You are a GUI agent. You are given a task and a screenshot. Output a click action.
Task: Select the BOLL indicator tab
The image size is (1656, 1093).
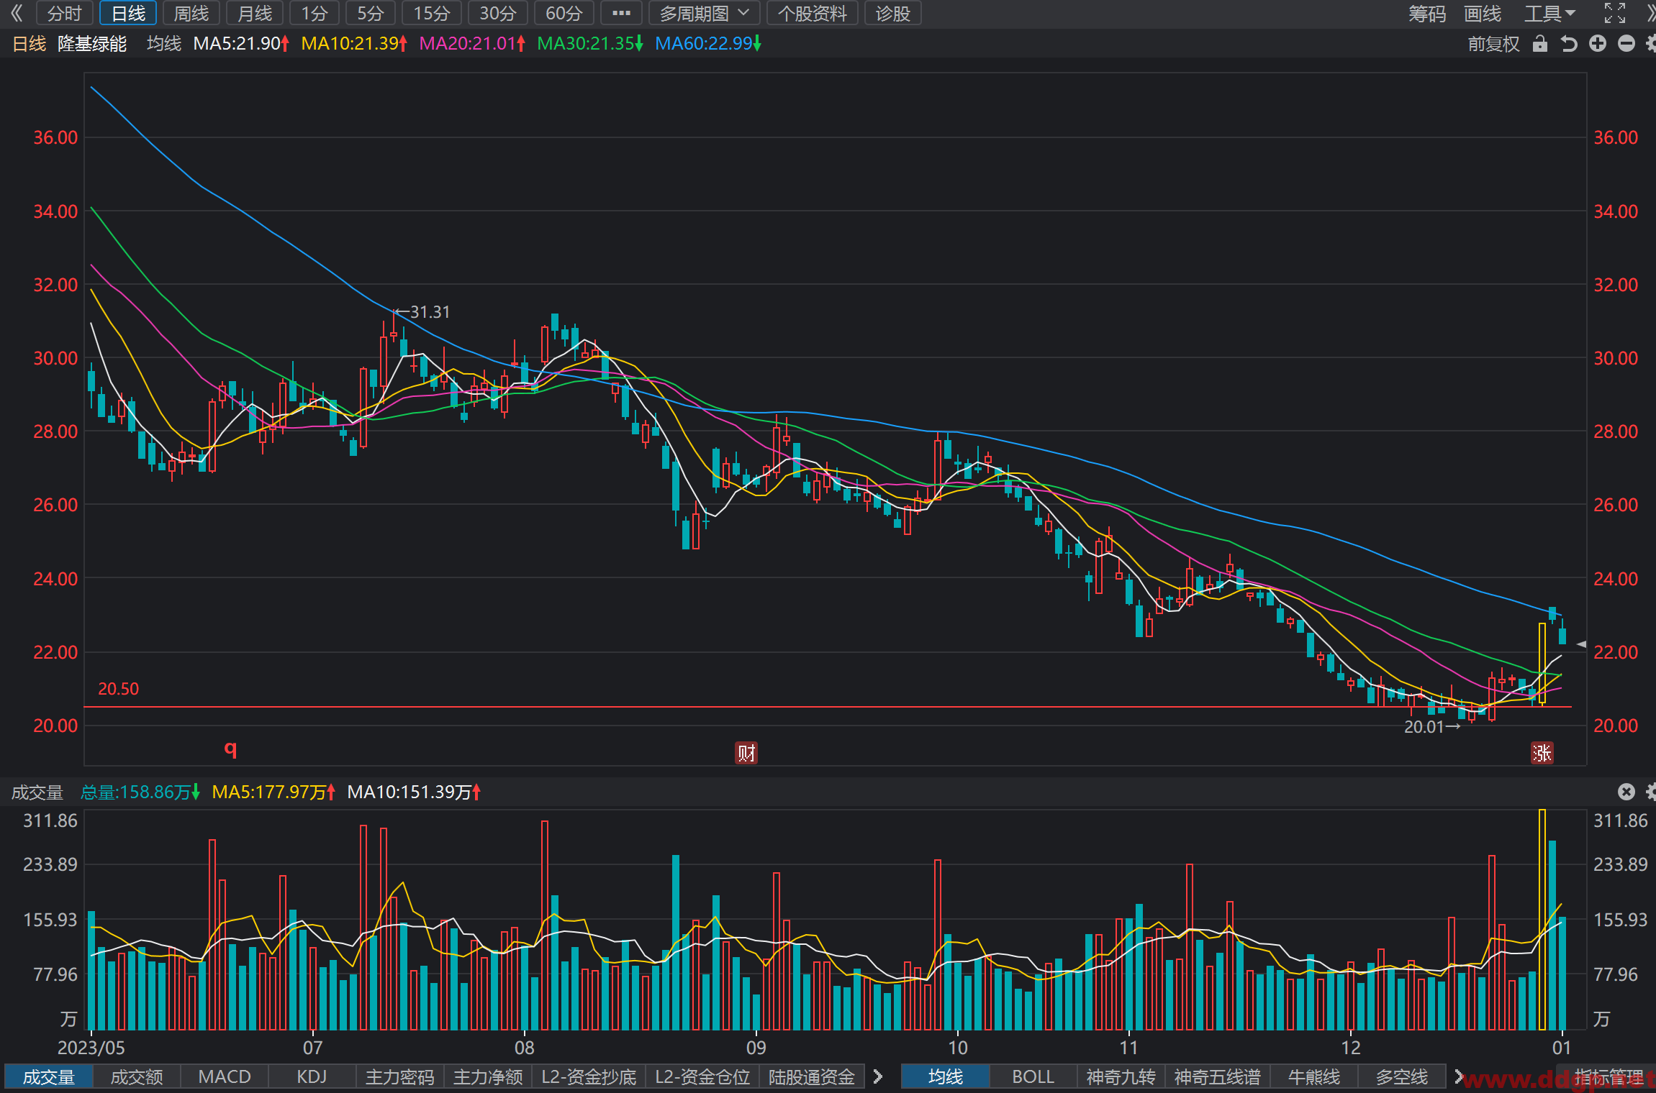point(1033,1076)
